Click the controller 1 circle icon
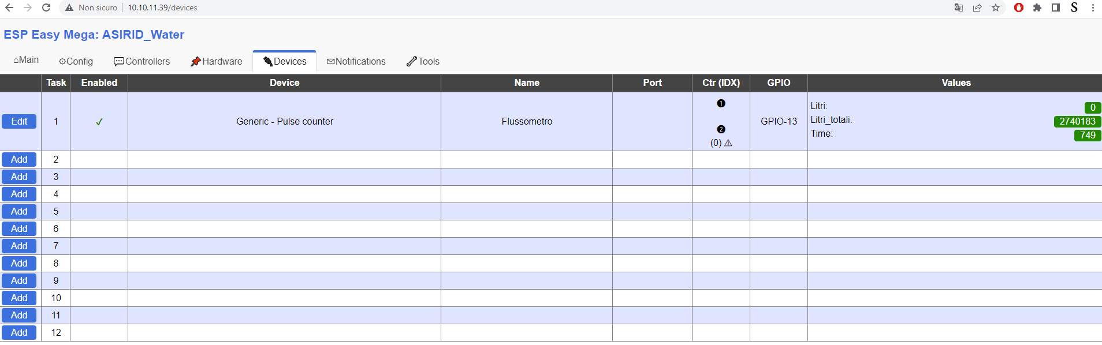 [x=721, y=103]
